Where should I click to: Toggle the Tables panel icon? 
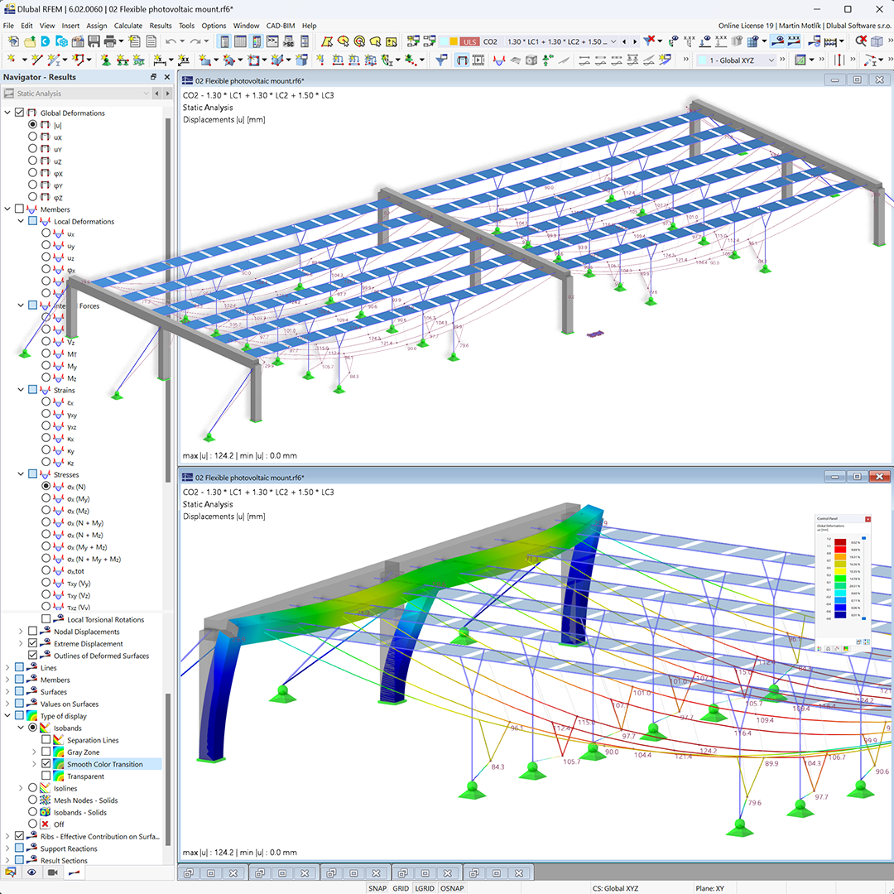241,41
